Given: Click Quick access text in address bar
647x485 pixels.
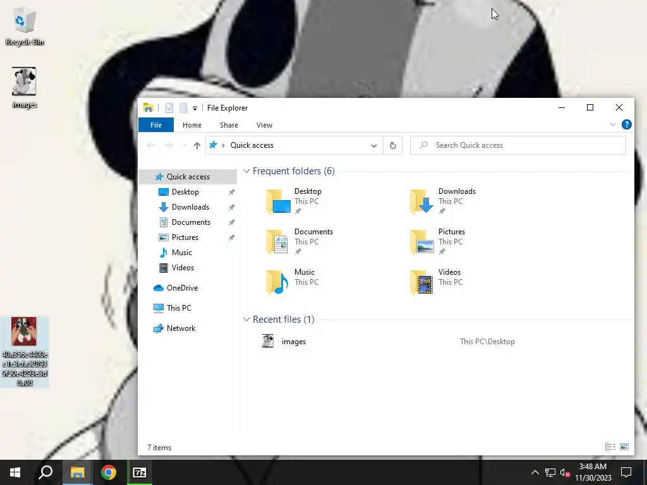Looking at the screenshot, I should [x=251, y=145].
